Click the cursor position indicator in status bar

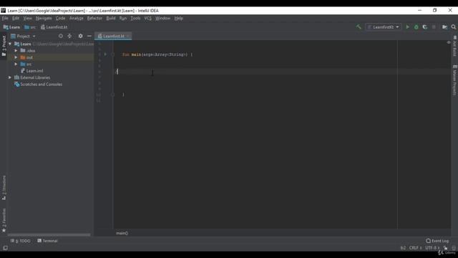point(403,248)
